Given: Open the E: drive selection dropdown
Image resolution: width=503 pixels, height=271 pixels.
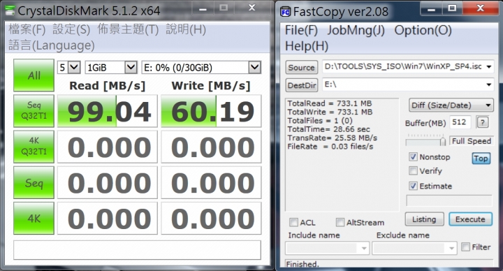Looking at the screenshot, I should (201, 67).
